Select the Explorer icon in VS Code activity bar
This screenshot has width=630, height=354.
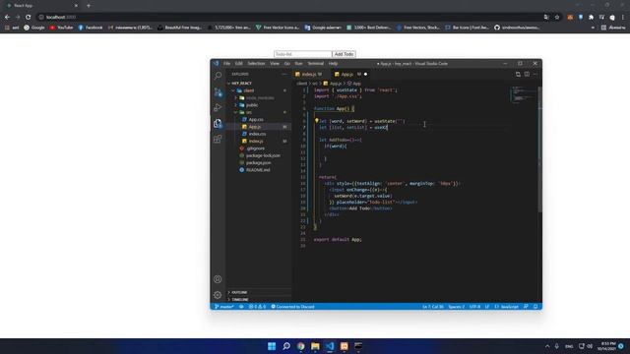click(218, 123)
